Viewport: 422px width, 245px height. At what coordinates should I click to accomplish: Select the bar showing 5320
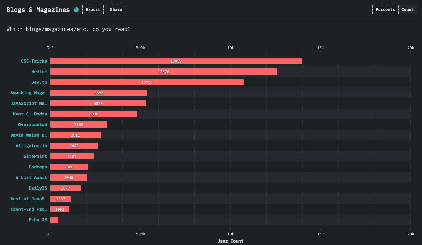98,103
